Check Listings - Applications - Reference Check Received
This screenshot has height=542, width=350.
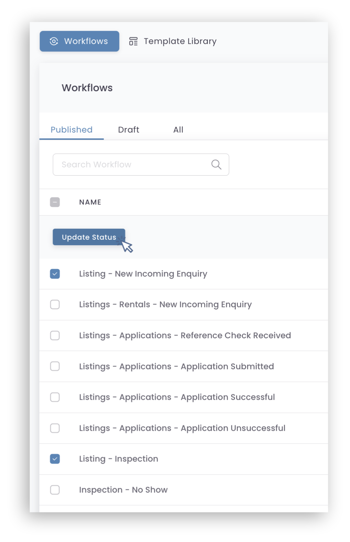coord(55,335)
